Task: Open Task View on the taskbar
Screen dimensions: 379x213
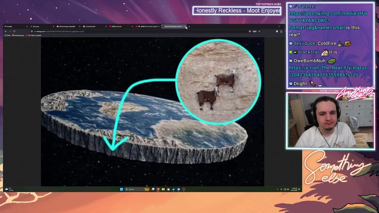Action: (153, 189)
